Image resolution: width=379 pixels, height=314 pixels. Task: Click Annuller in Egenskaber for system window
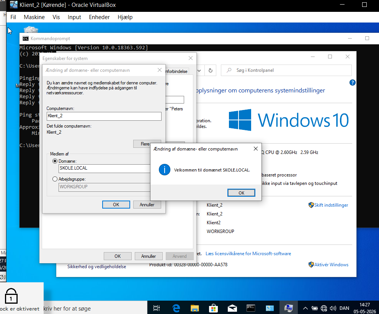pos(149,256)
